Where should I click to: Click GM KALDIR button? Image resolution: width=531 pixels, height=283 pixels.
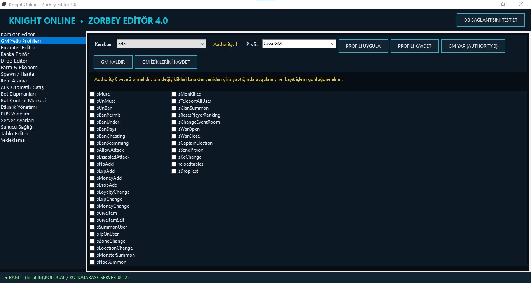tap(113, 62)
